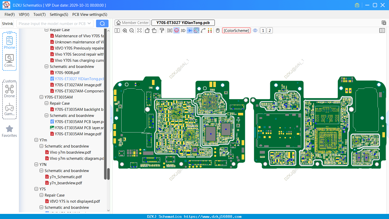
Task: Toggle the red dome highlight tool
Action: (176, 31)
